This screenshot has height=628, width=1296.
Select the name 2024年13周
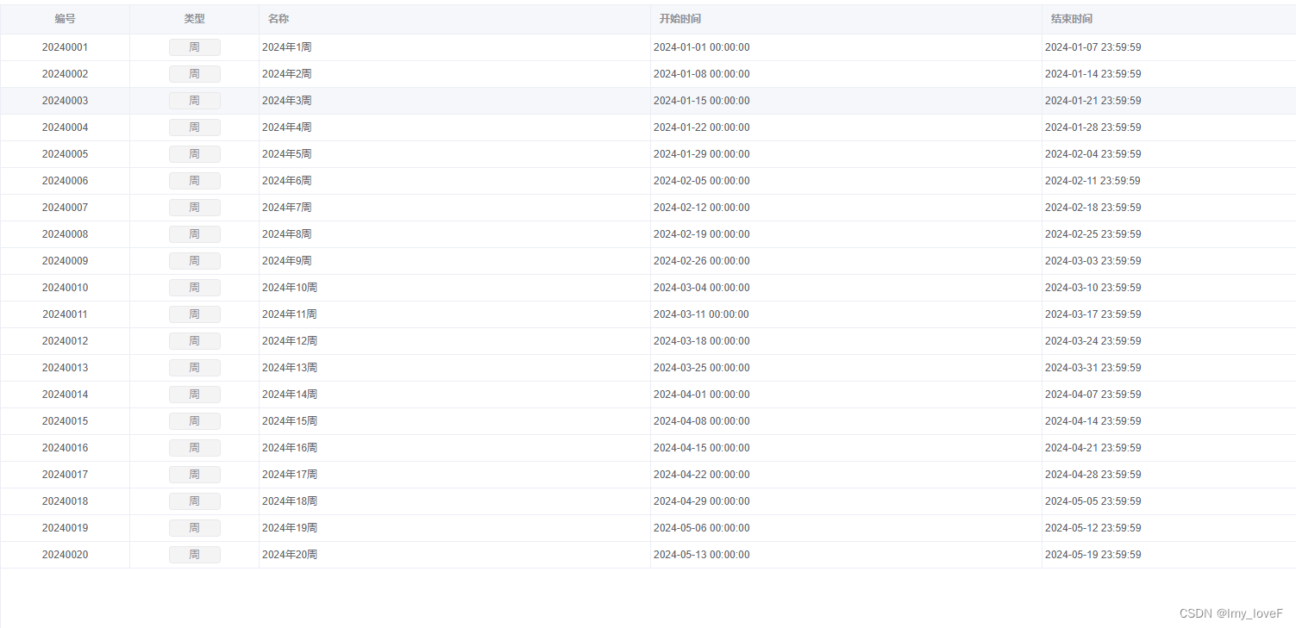(x=290, y=368)
